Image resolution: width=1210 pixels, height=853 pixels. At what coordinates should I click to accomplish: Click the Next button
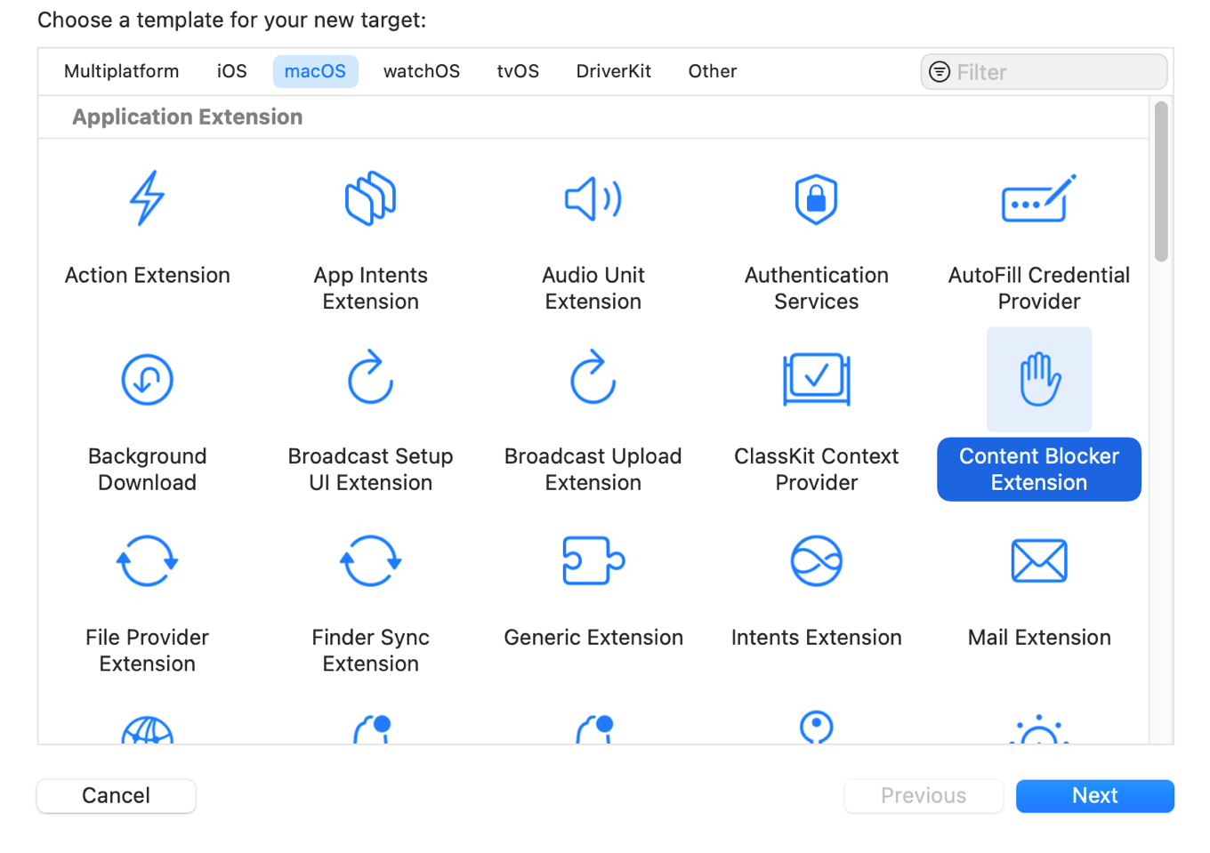pyautogui.click(x=1094, y=795)
